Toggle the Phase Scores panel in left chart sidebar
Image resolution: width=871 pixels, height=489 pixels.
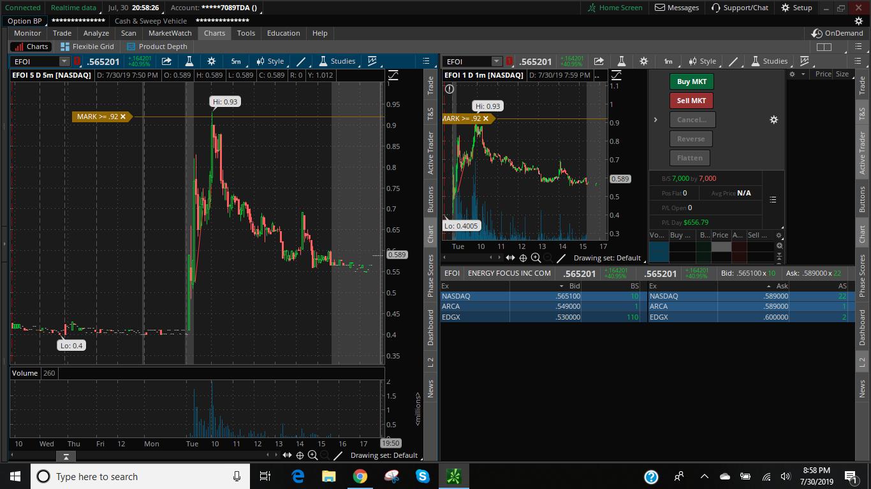(x=430, y=275)
